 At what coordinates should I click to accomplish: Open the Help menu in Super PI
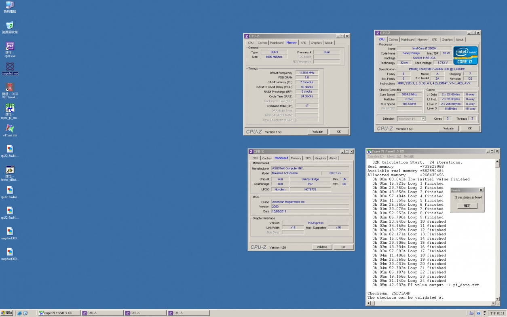(409, 156)
